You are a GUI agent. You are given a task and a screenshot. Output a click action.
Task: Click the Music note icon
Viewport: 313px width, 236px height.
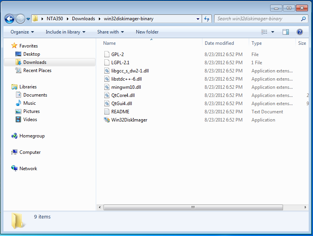point(18,103)
